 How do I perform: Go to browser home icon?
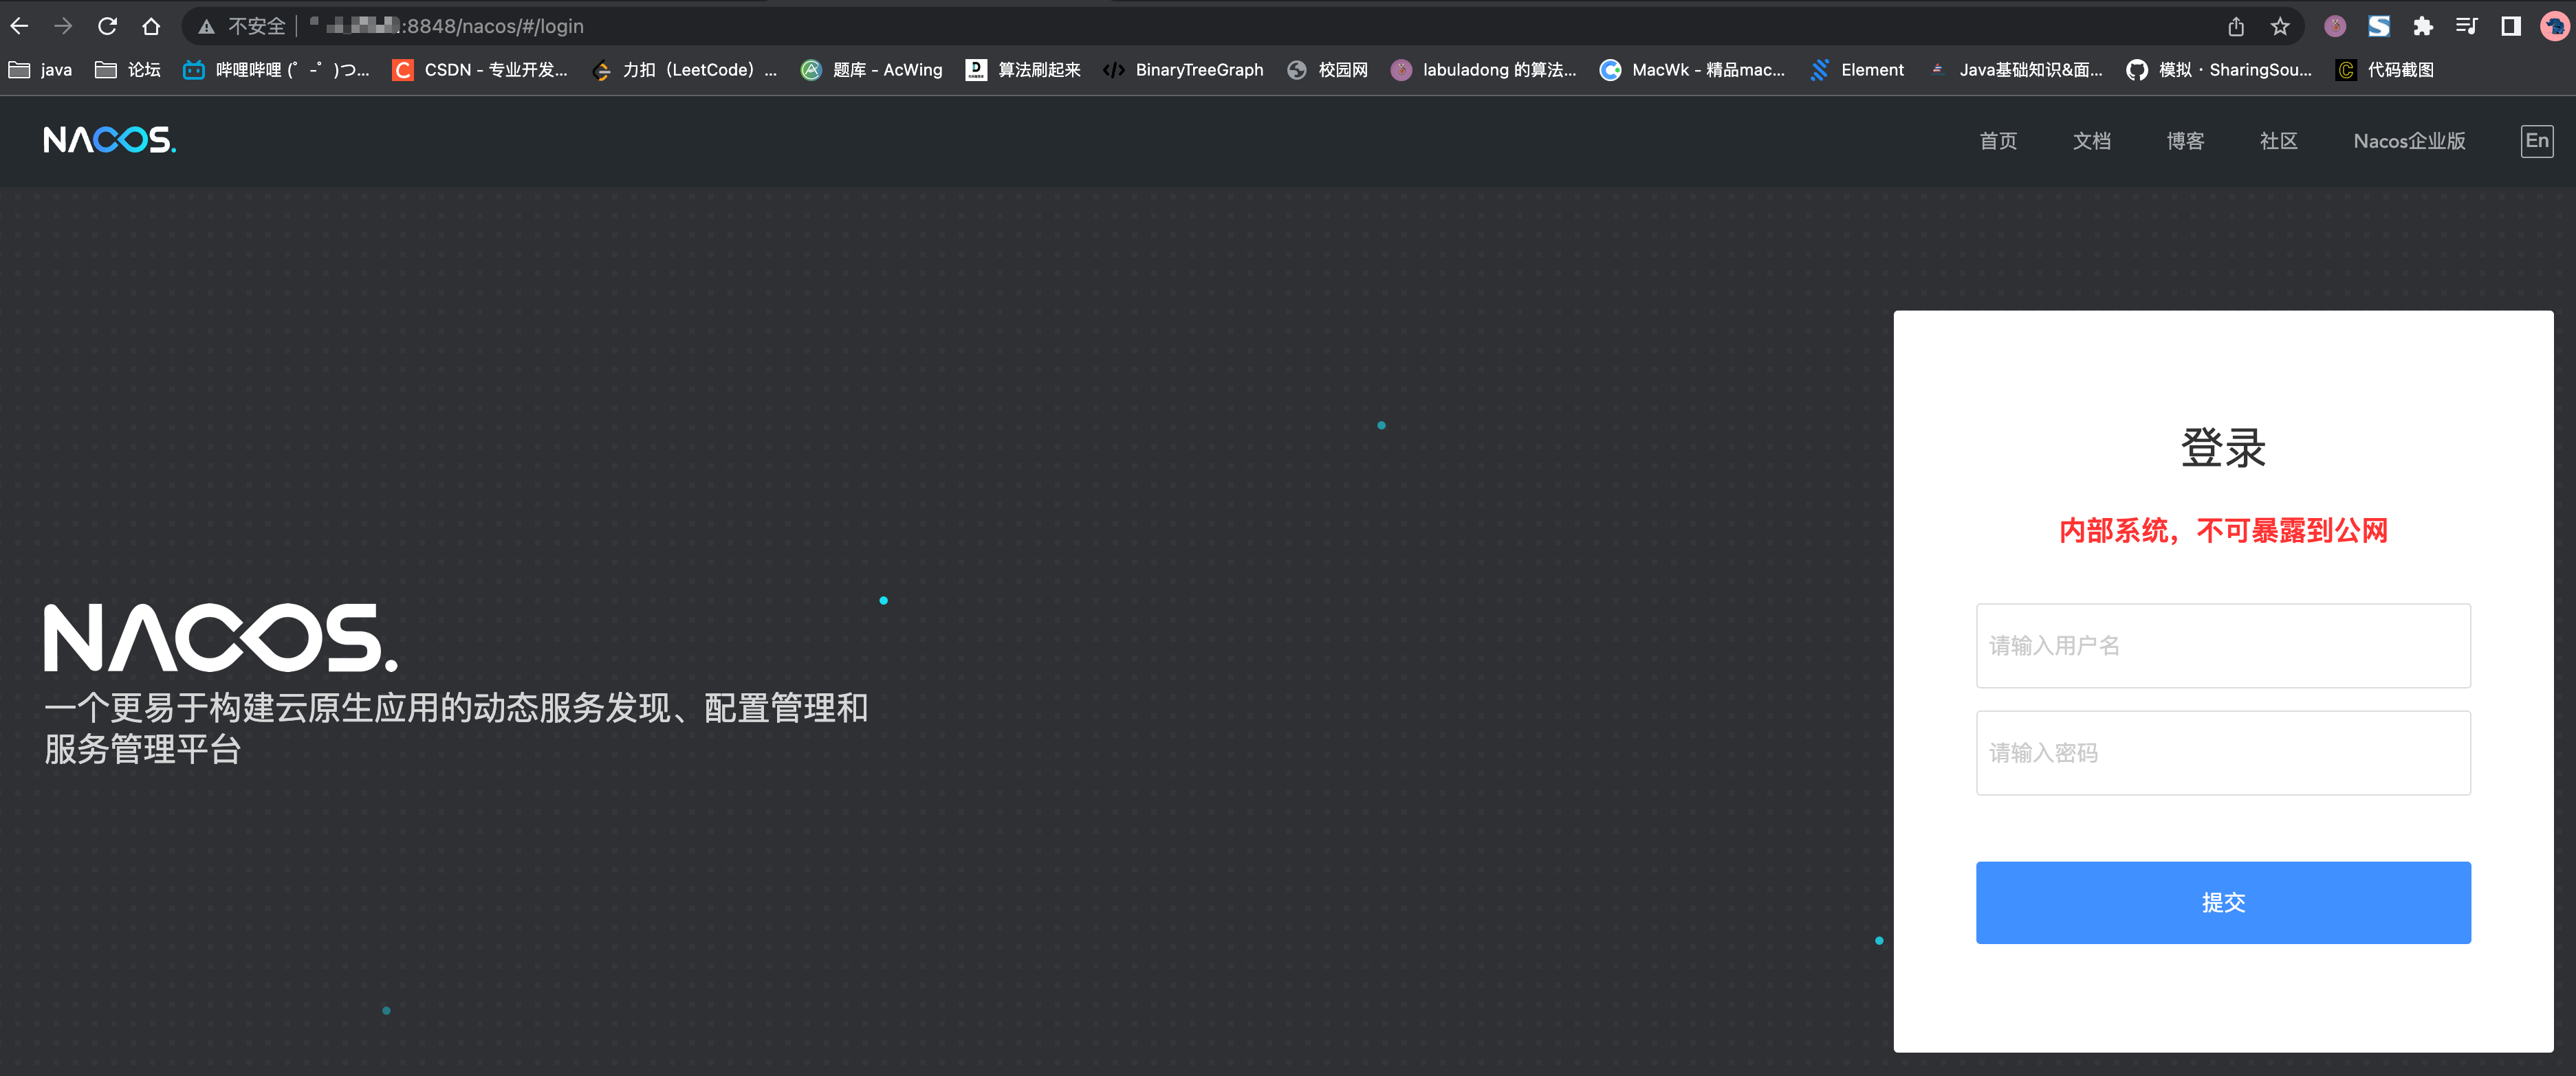click(x=151, y=26)
